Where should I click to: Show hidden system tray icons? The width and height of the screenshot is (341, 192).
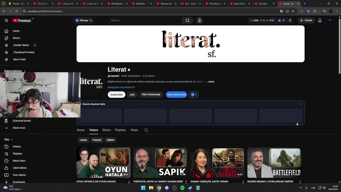tap(301, 188)
